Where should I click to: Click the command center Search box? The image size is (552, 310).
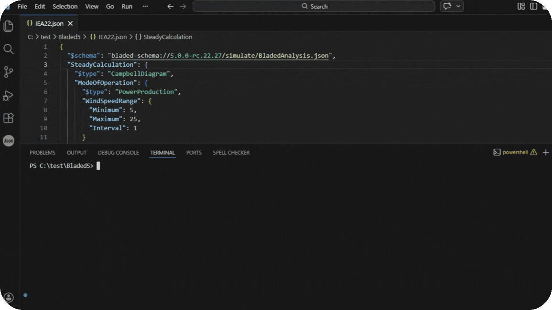(314, 6)
